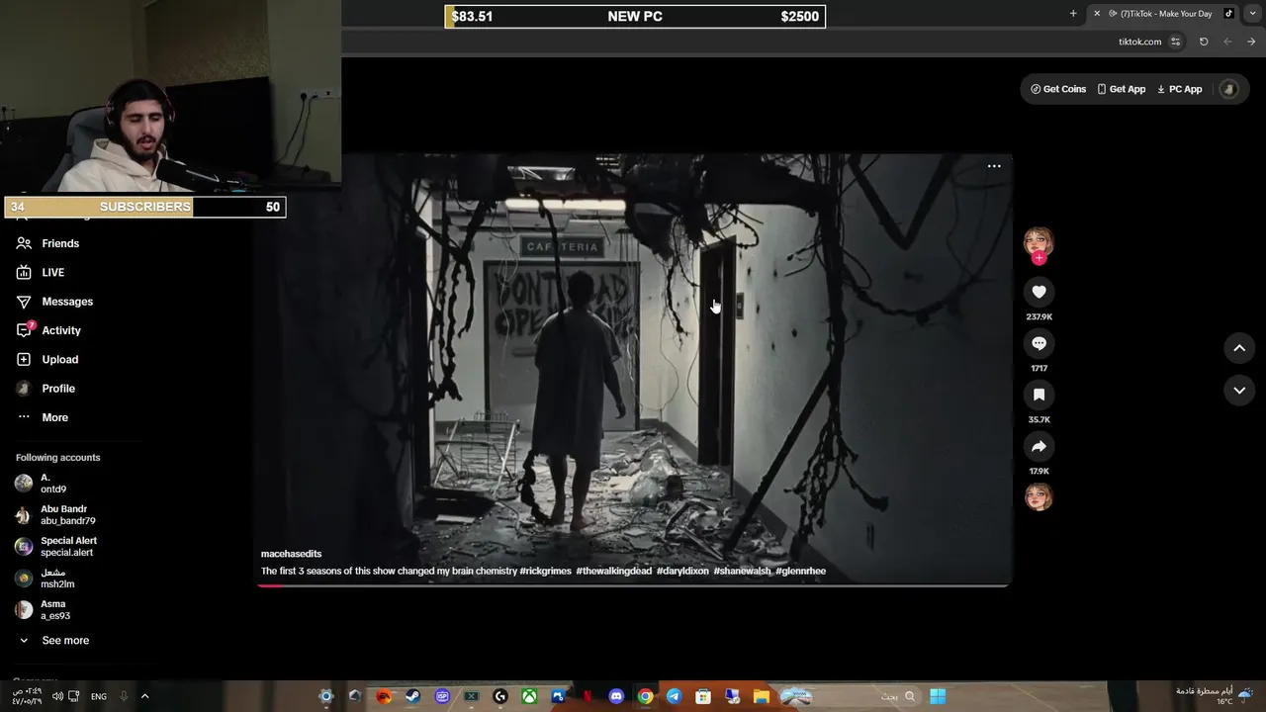Image resolution: width=1266 pixels, height=712 pixels.
Task: Click the #shanewalsh hashtag
Action: (x=742, y=571)
